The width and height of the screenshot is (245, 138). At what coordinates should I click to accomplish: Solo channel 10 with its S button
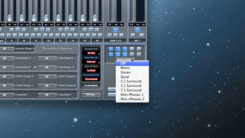tap(27, 35)
